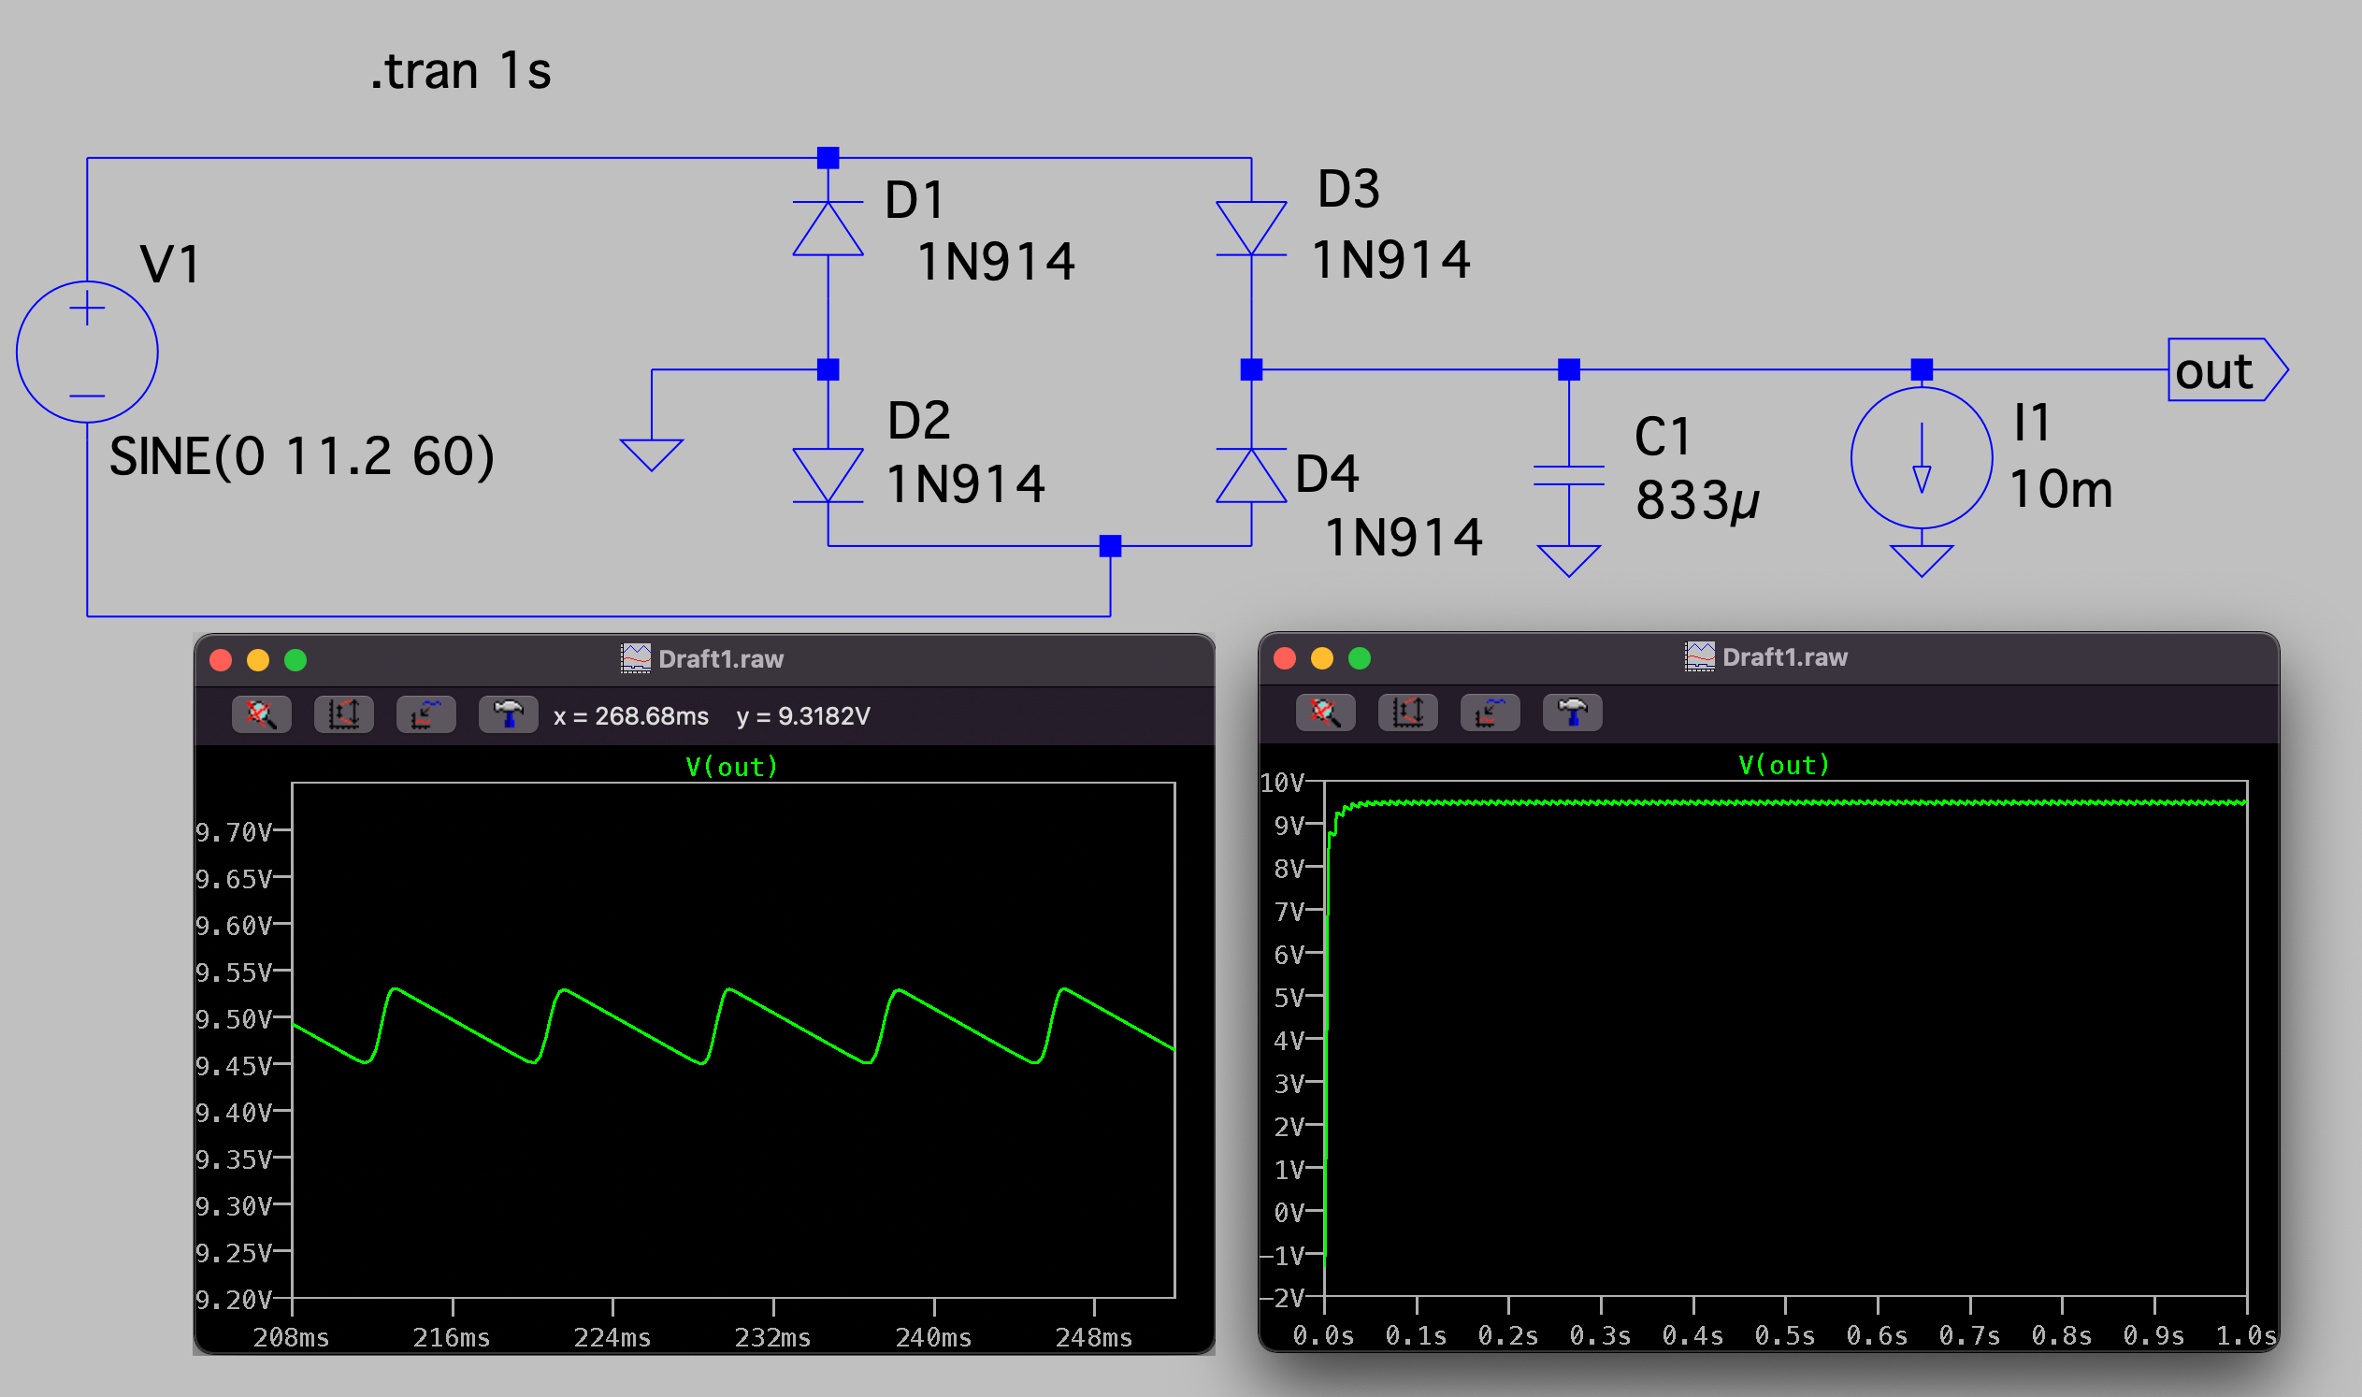Click the yellow minimize button of the 0s–1.0s plot window
This screenshot has height=1397, width=2362.
[1322, 658]
